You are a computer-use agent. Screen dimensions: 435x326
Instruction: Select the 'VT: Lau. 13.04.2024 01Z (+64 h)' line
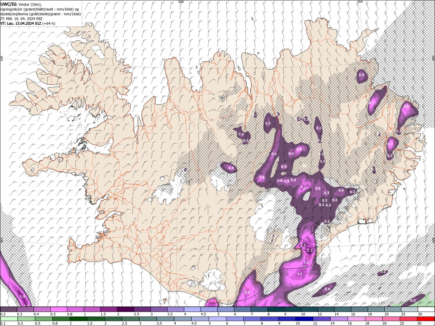[28, 23]
